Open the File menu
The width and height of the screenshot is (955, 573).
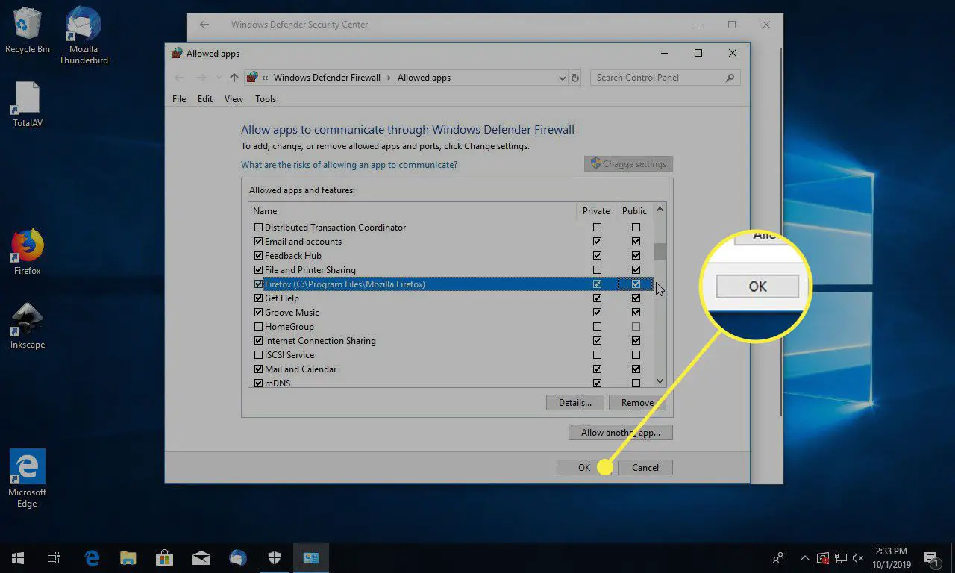tap(179, 99)
